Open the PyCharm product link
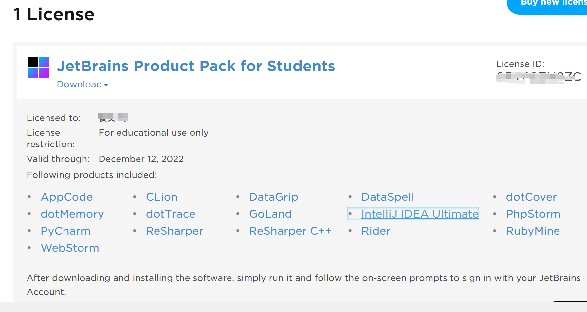Viewport: 587px width, 312px height. [x=65, y=231]
